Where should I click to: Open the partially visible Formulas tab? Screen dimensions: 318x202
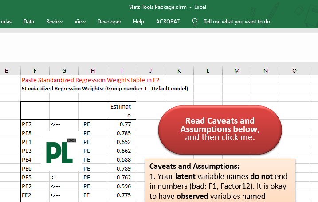tap(6, 22)
